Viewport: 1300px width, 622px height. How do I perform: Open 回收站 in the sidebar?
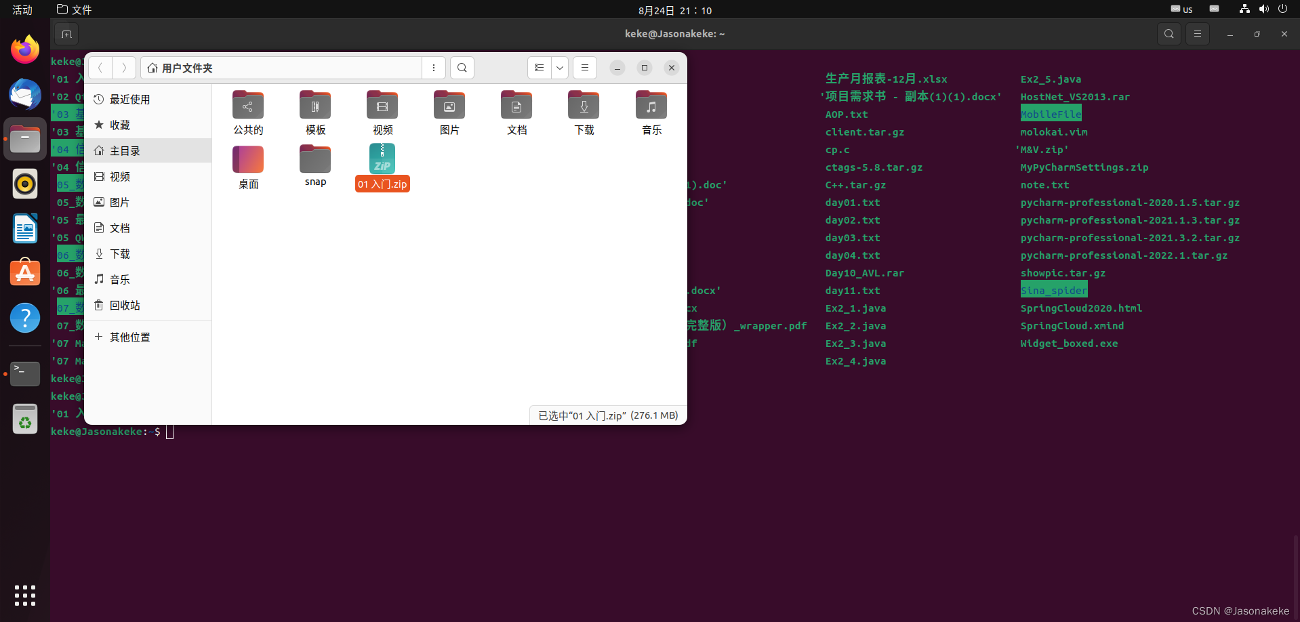point(148,306)
